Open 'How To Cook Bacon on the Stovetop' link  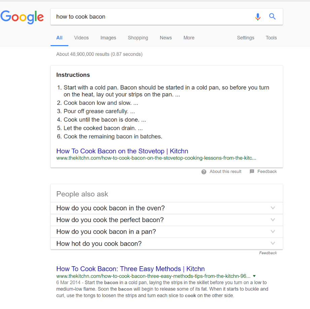pyautogui.click(x=122, y=151)
